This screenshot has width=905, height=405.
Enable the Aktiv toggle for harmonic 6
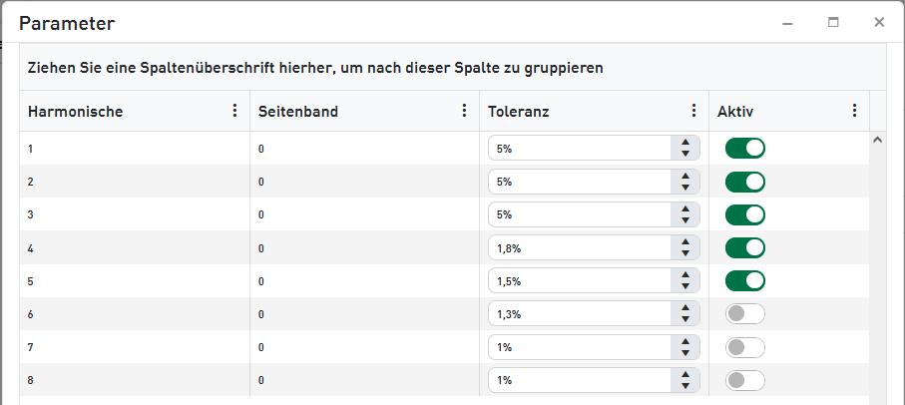(x=744, y=314)
